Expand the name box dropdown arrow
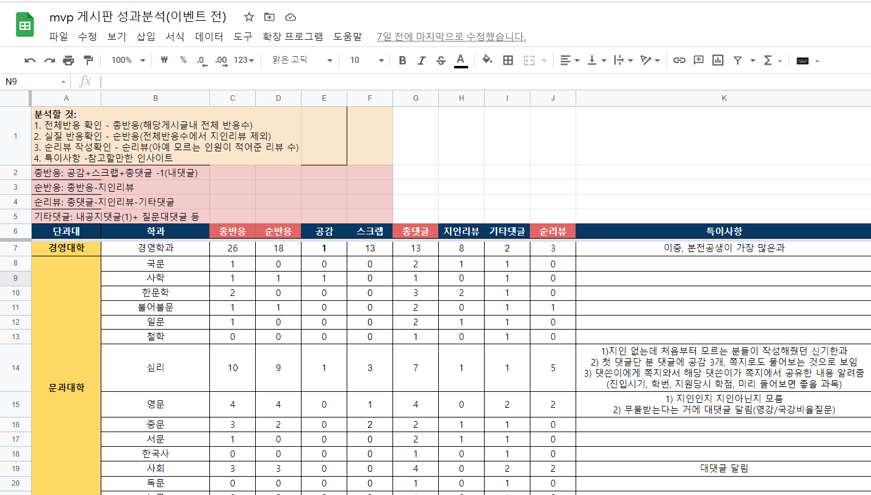Screen dimensions: 871x495 (x=63, y=82)
